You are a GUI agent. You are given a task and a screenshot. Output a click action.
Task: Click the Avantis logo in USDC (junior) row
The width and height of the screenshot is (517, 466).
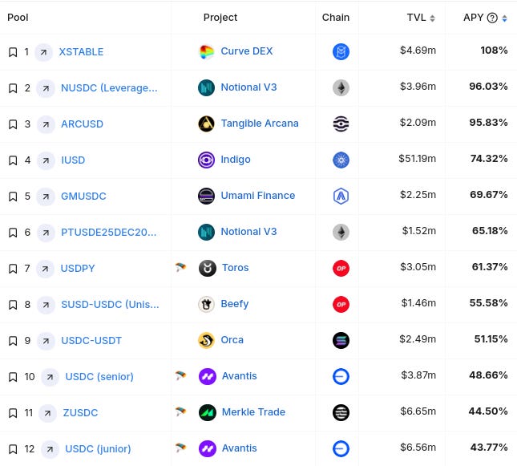[x=208, y=449]
